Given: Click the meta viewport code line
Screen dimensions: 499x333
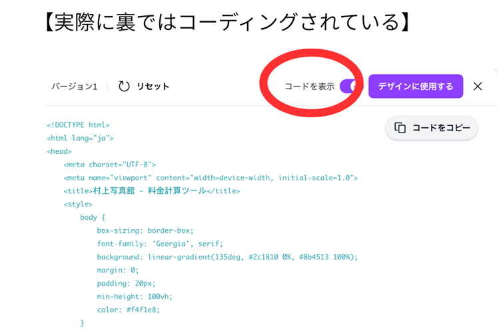Looking at the screenshot, I should (x=211, y=178).
